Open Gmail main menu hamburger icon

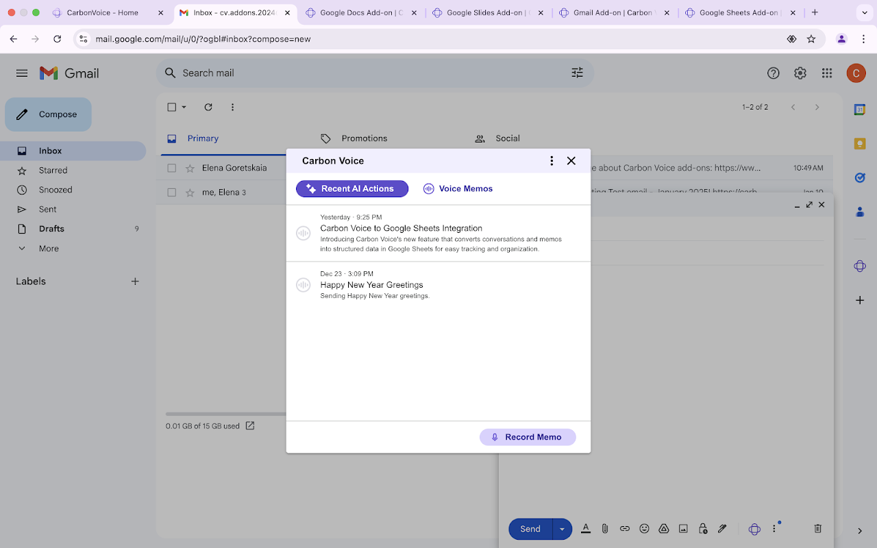click(22, 73)
